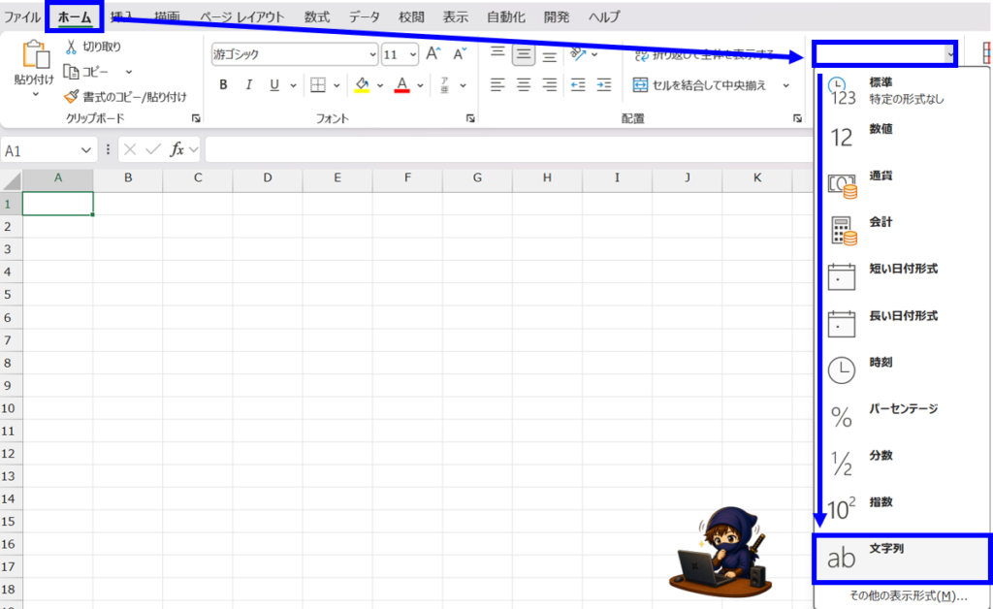Open the font name box 游ゴシック
Viewport: 993px width, 609px height.
tap(295, 54)
